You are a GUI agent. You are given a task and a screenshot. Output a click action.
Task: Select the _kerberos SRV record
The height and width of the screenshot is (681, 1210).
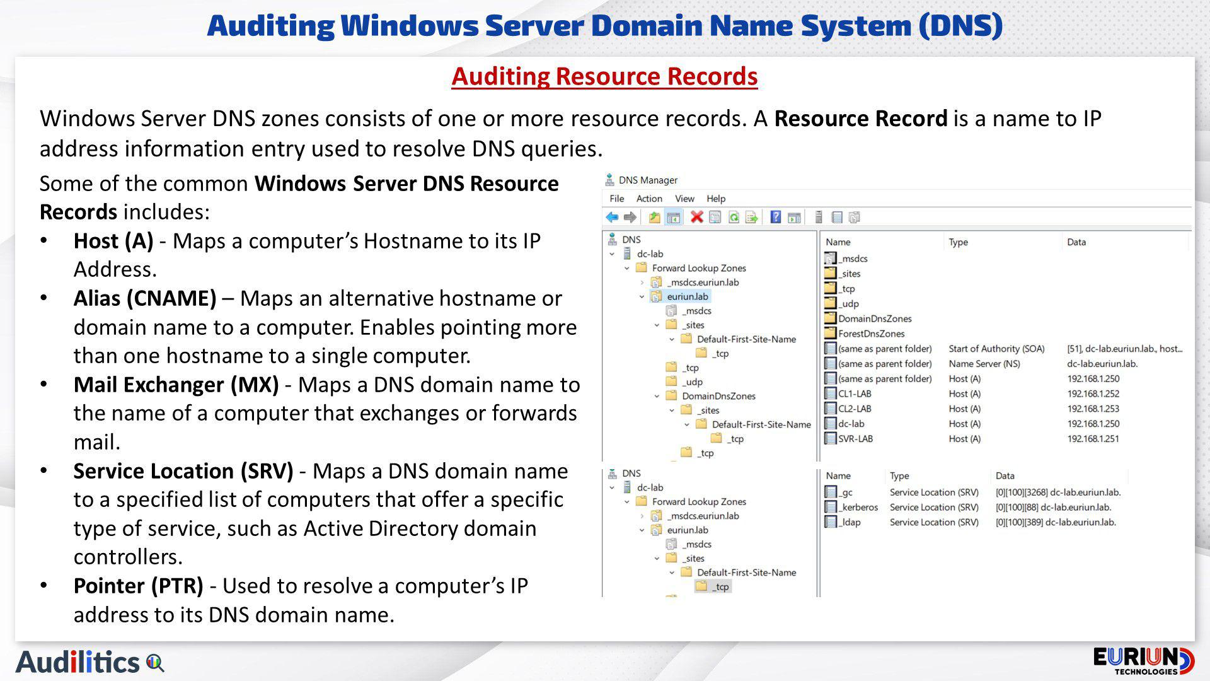click(858, 508)
